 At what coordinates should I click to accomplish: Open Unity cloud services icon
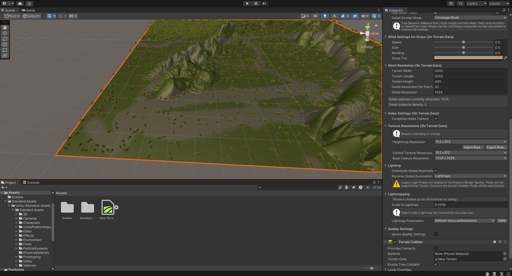coord(20,3)
